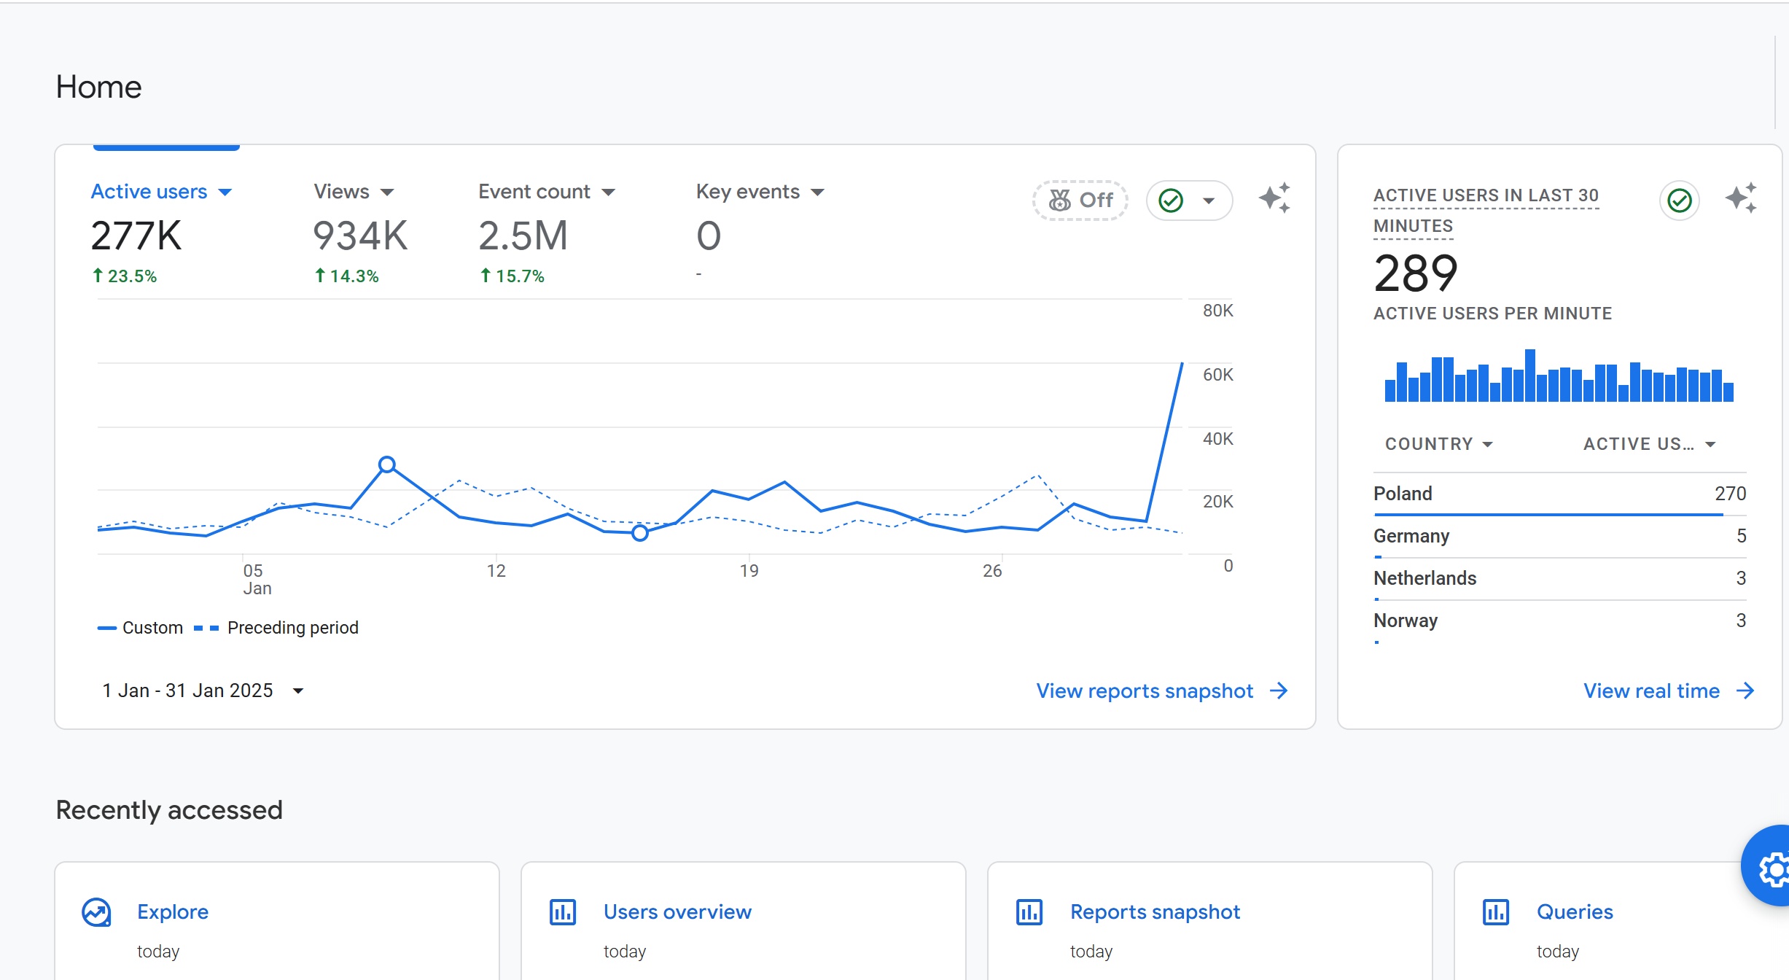Click View reports snapshot link
Screen dimensions: 1789x980
click(x=1162, y=691)
